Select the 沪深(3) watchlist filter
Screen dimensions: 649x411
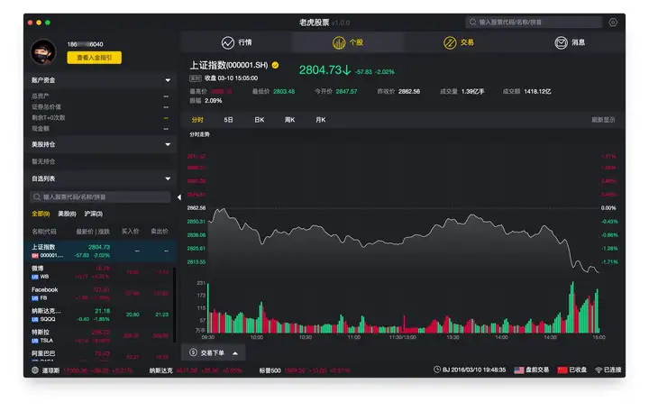coord(94,214)
